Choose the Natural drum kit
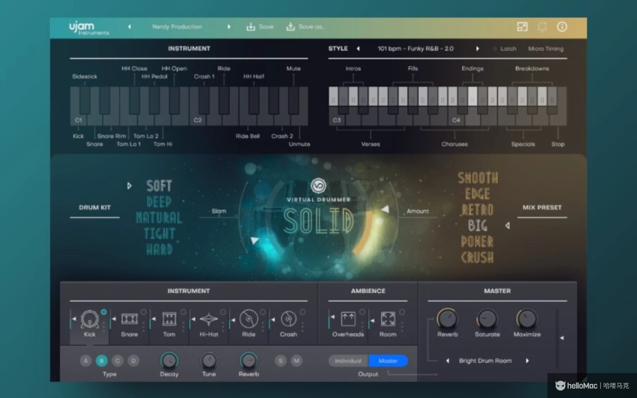This screenshot has width=637, height=398. (x=159, y=218)
